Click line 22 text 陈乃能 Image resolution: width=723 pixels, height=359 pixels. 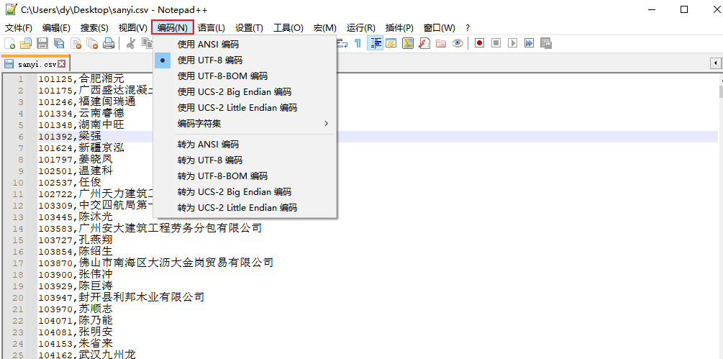96,320
